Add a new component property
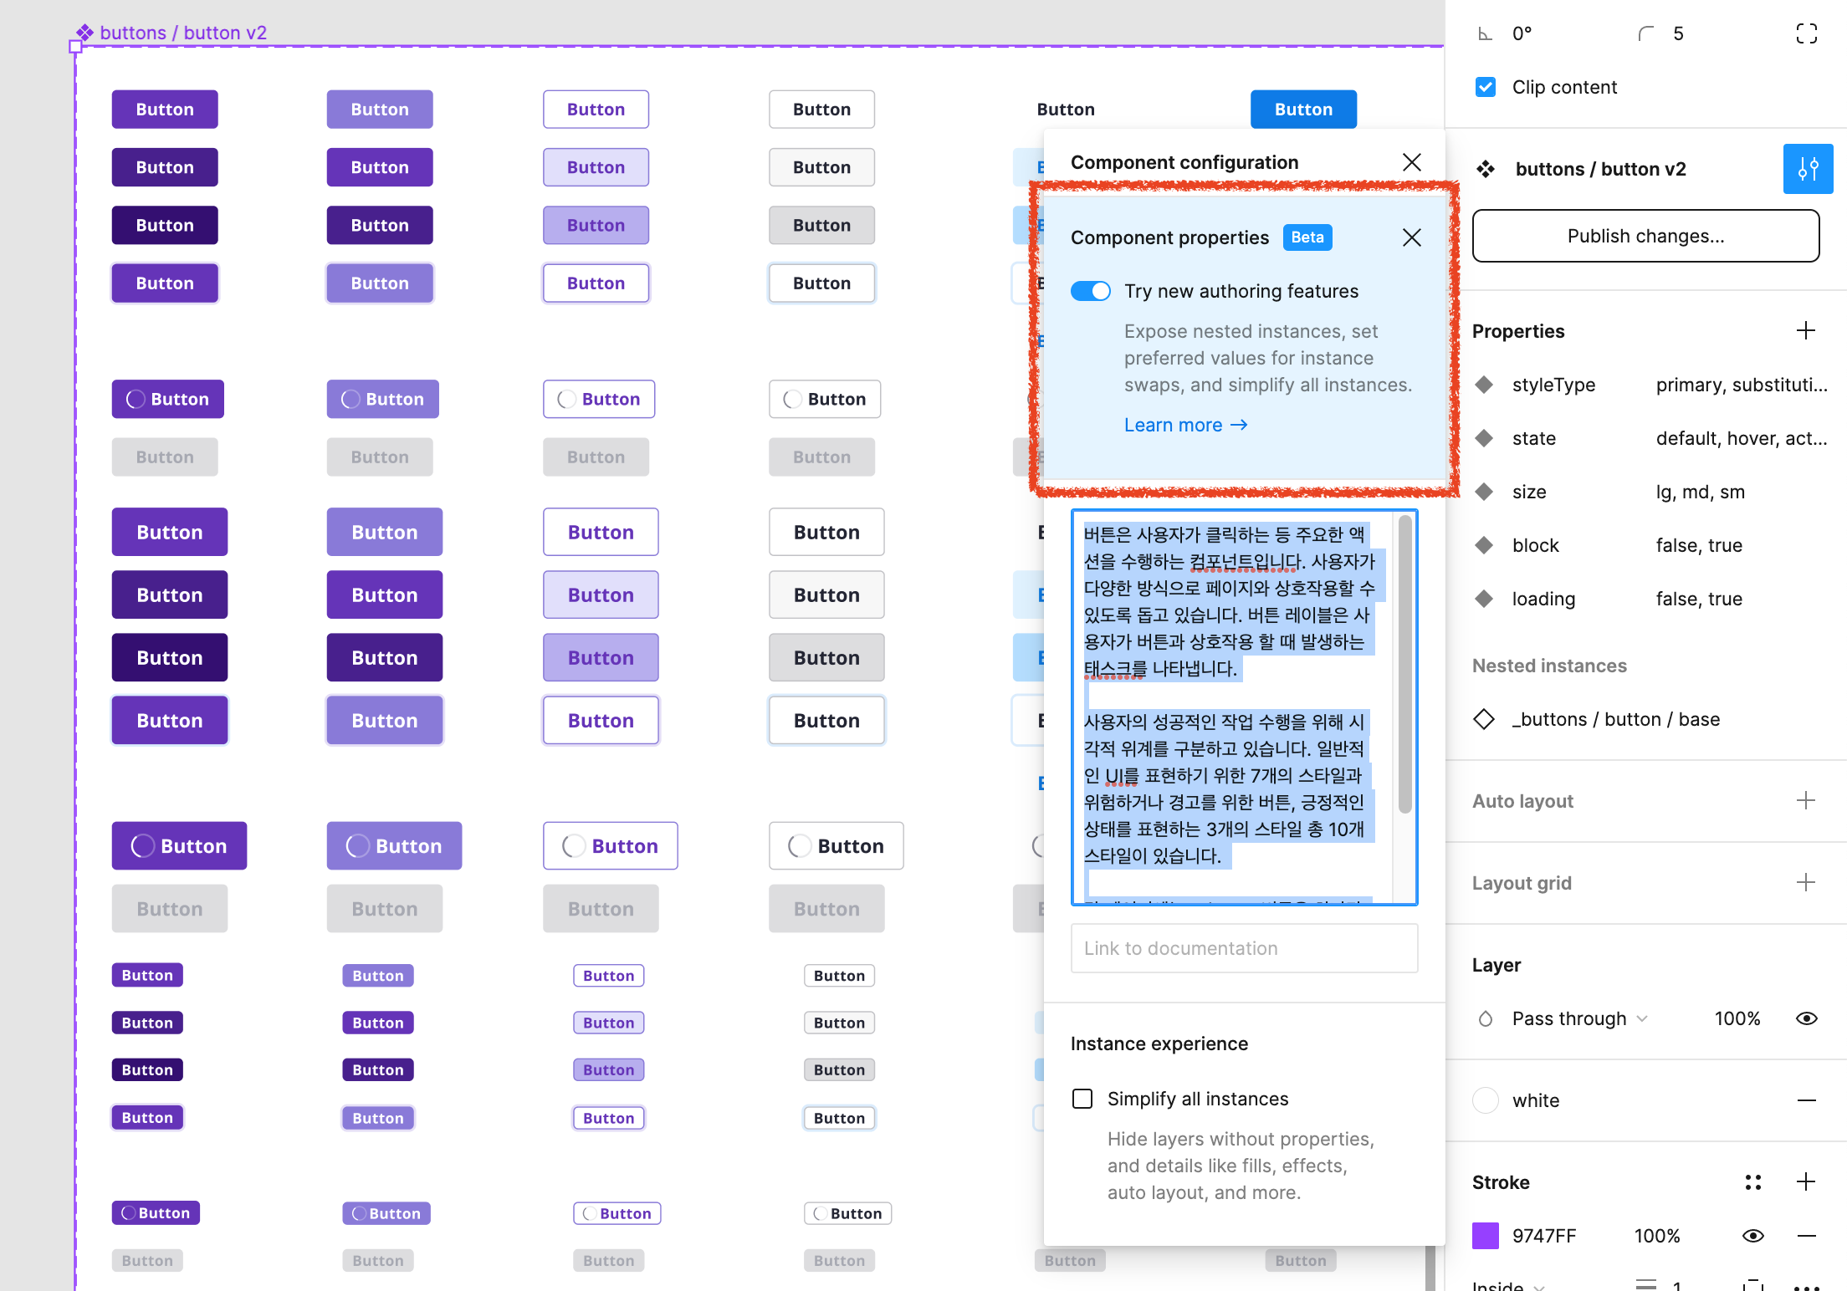Image resolution: width=1847 pixels, height=1291 pixels. tap(1805, 331)
